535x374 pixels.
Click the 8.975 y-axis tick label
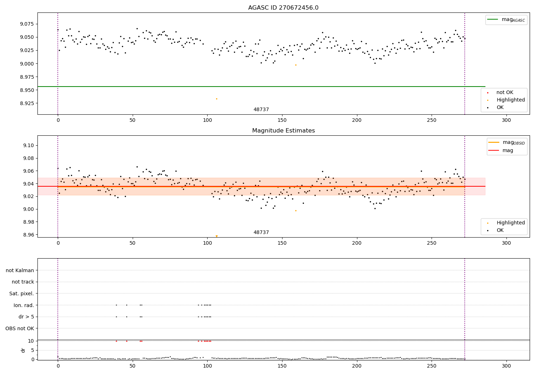point(27,77)
